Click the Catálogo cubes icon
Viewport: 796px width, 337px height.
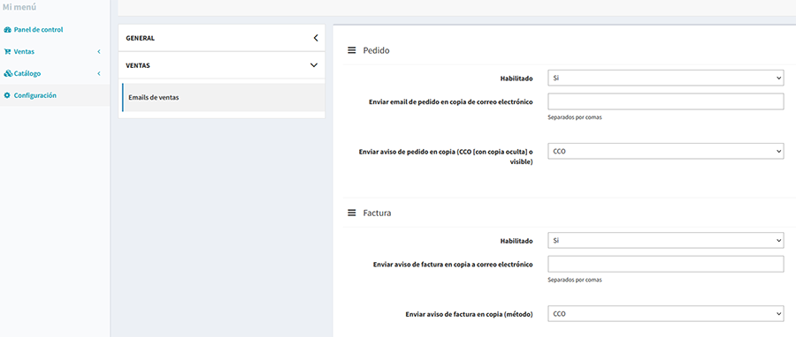pyautogui.click(x=8, y=73)
